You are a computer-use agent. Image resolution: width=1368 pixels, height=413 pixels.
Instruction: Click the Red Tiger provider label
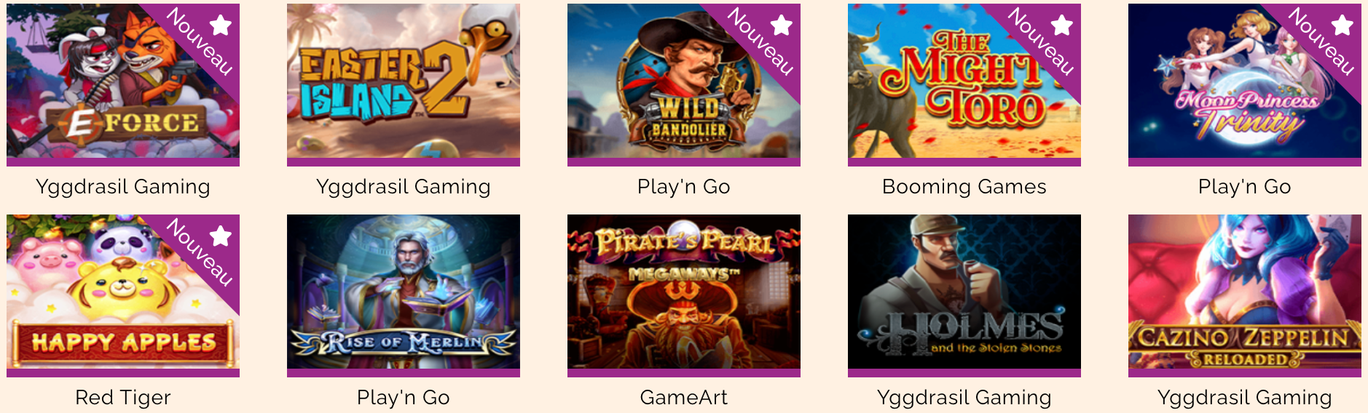click(x=123, y=398)
